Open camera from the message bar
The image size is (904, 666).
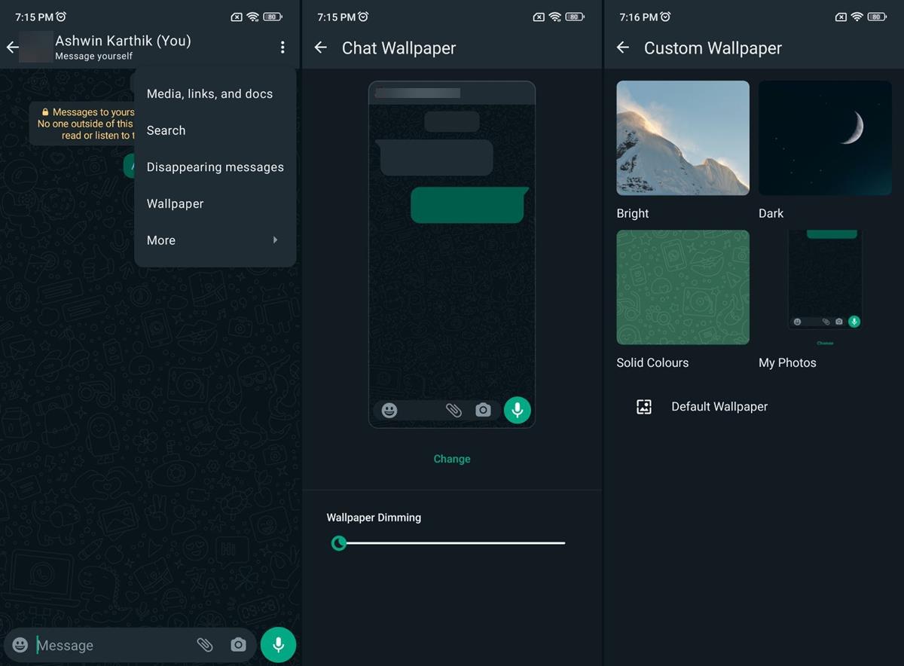click(x=238, y=645)
